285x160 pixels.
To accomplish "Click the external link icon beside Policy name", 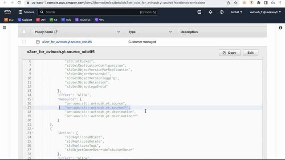I will (56, 32).
